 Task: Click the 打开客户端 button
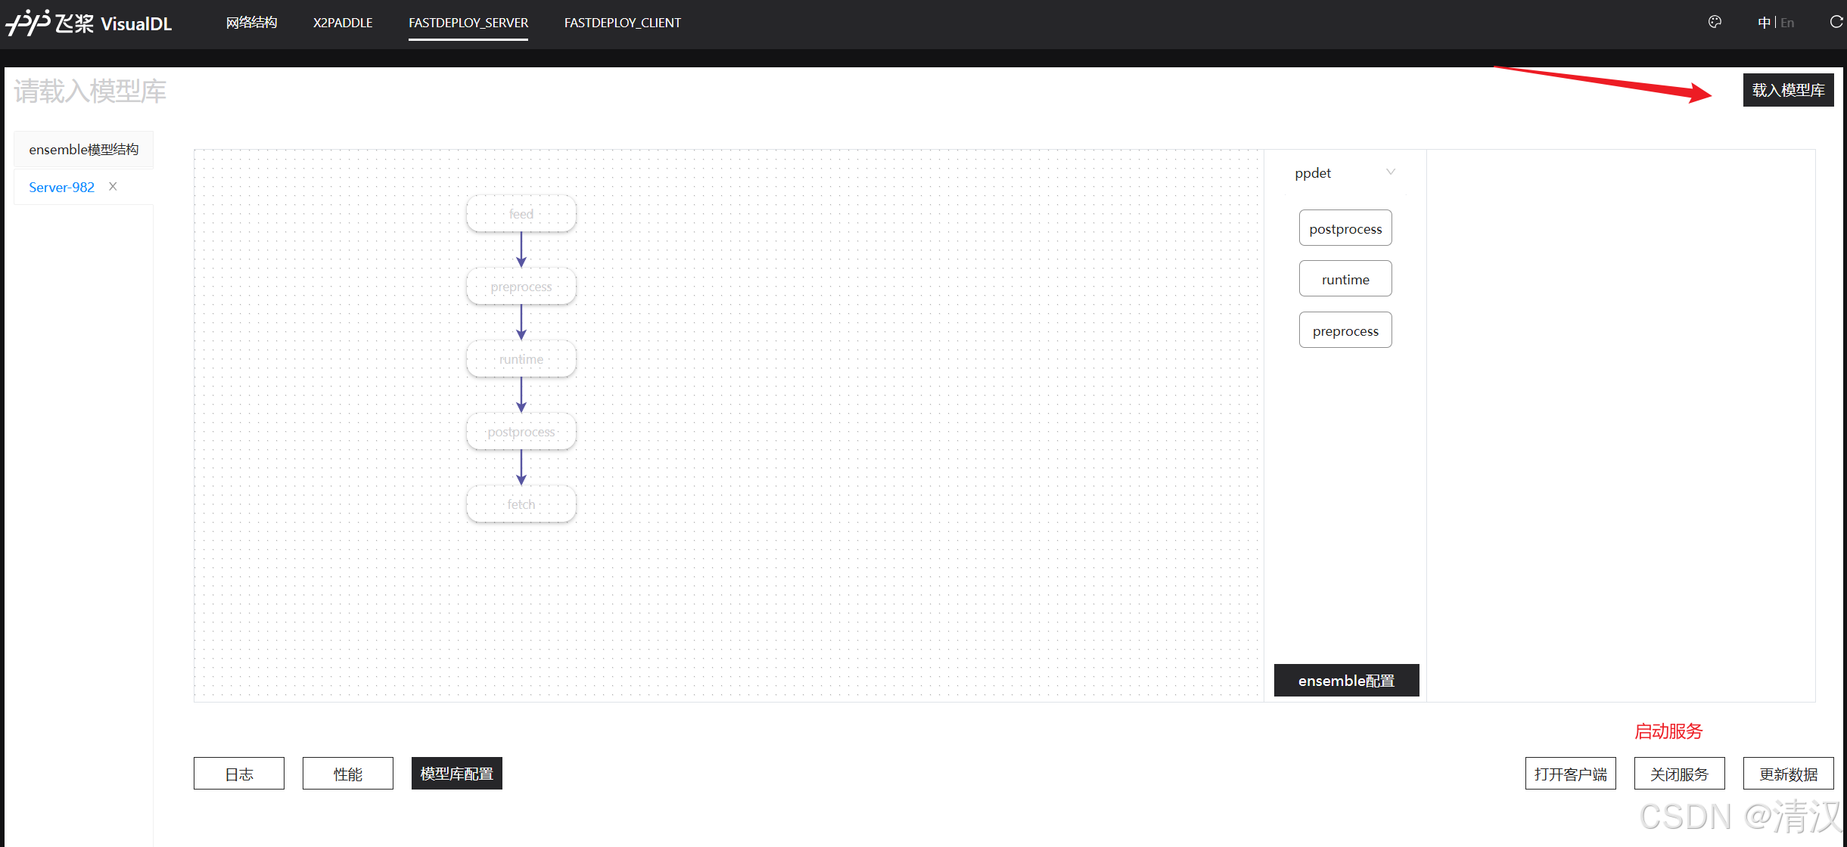coord(1571,774)
